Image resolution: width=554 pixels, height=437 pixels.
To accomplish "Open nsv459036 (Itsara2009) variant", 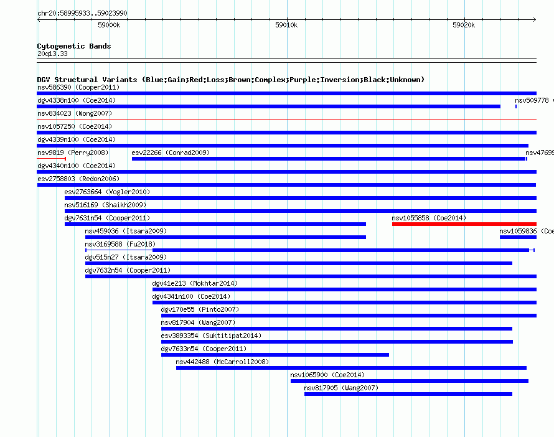I will [x=225, y=237].
